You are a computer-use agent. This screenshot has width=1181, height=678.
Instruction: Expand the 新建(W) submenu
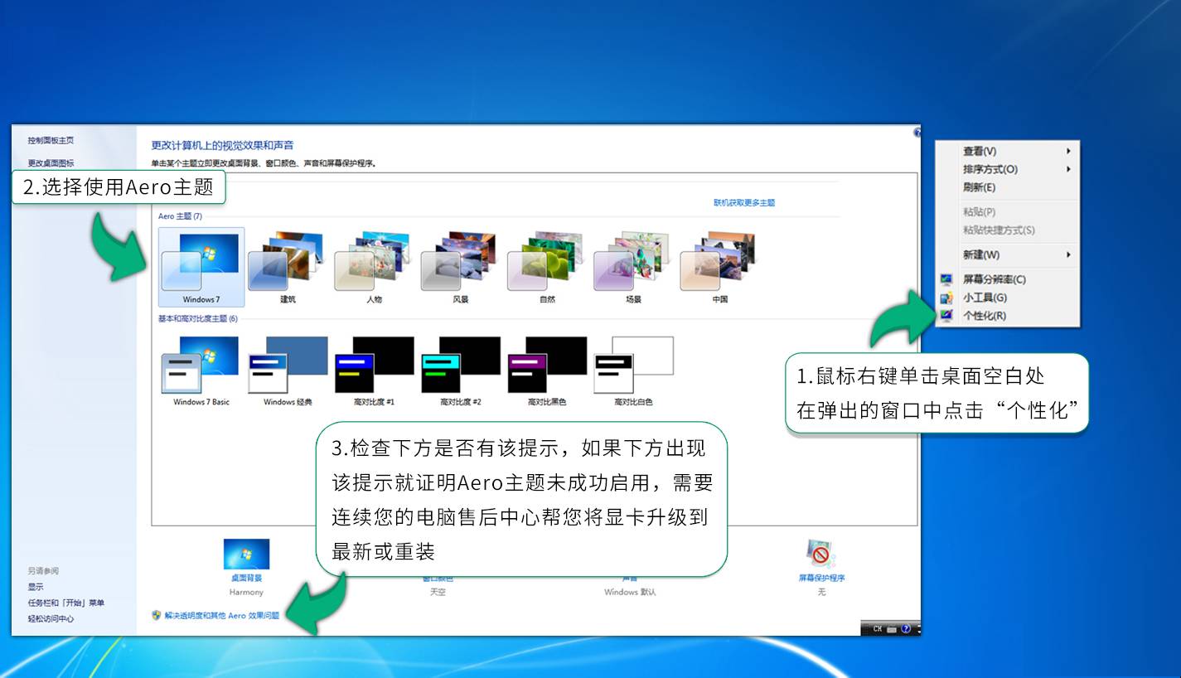pyautogui.click(x=1008, y=254)
